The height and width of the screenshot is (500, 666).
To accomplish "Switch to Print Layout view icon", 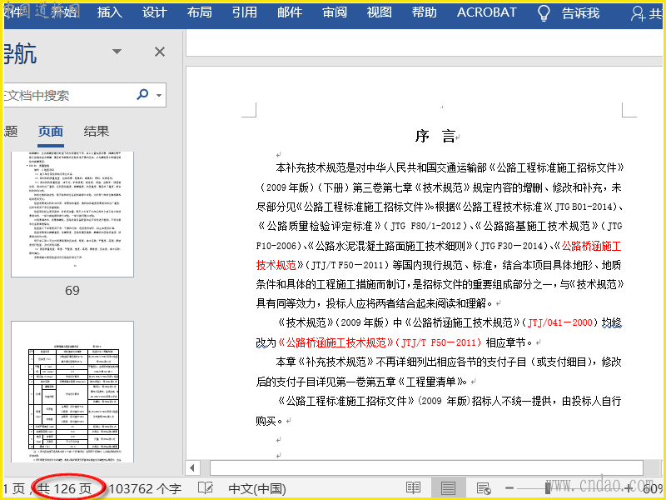I will coord(448,488).
